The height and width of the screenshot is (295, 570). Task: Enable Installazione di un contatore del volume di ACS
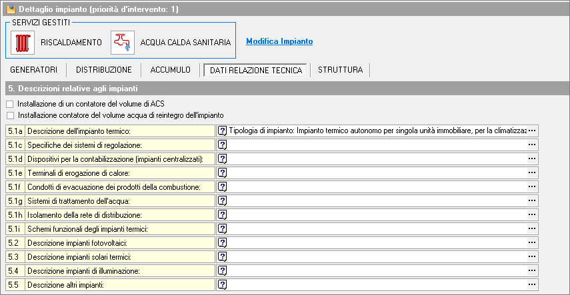(x=9, y=105)
